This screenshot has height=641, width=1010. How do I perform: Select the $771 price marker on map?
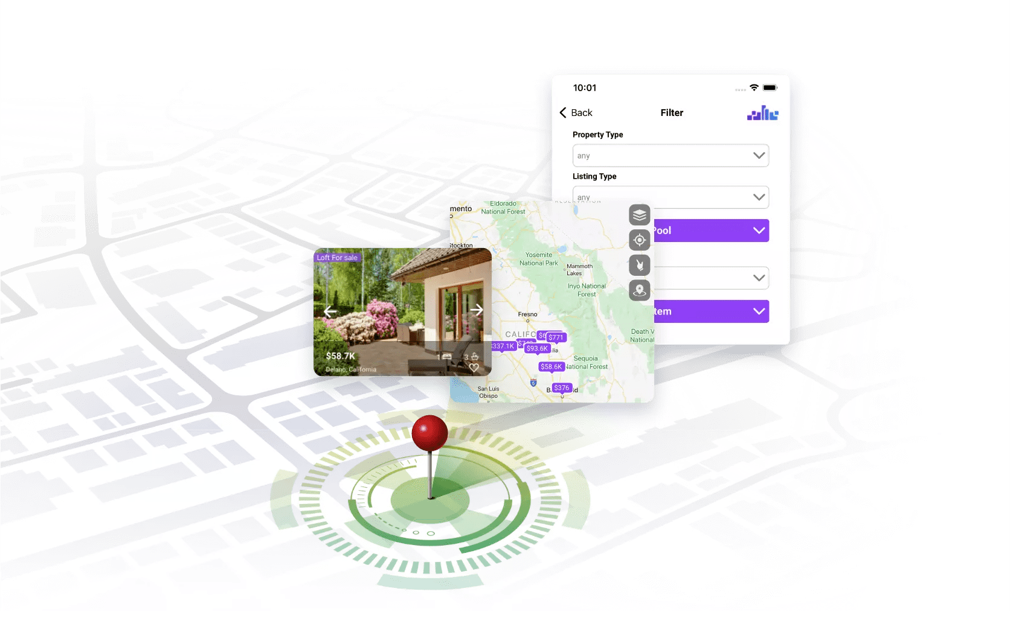556,337
